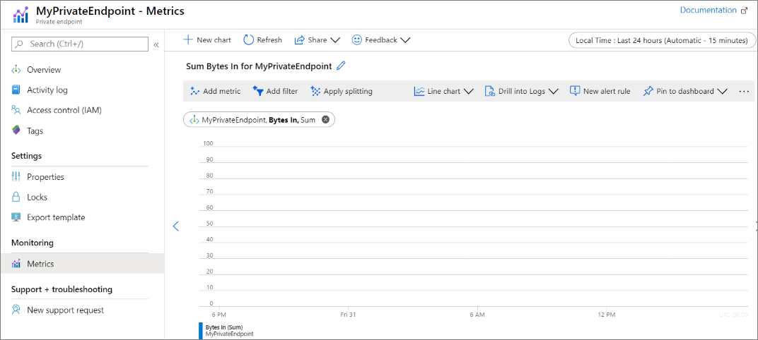Image resolution: width=758 pixels, height=340 pixels.
Task: Open the Share dropdown menu
Action: point(334,40)
